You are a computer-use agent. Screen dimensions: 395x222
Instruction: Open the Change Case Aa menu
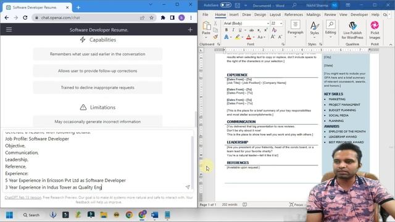point(260,37)
